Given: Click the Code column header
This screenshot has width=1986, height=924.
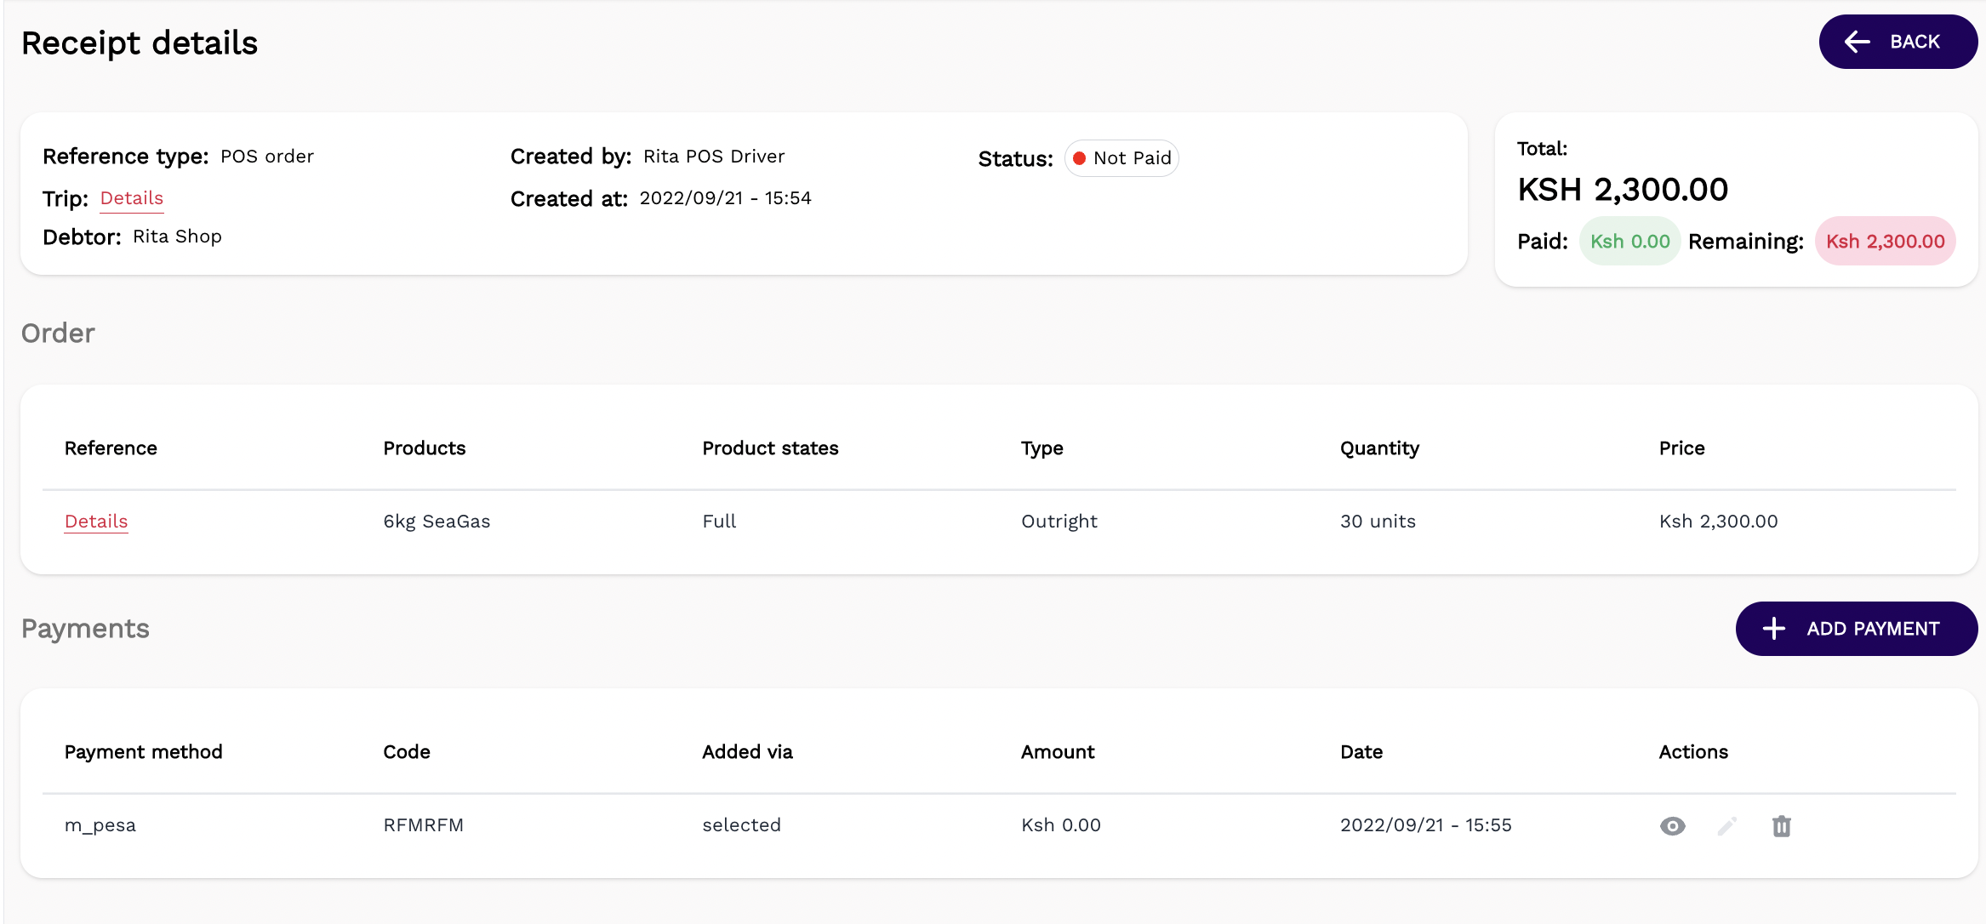Looking at the screenshot, I should point(407,752).
